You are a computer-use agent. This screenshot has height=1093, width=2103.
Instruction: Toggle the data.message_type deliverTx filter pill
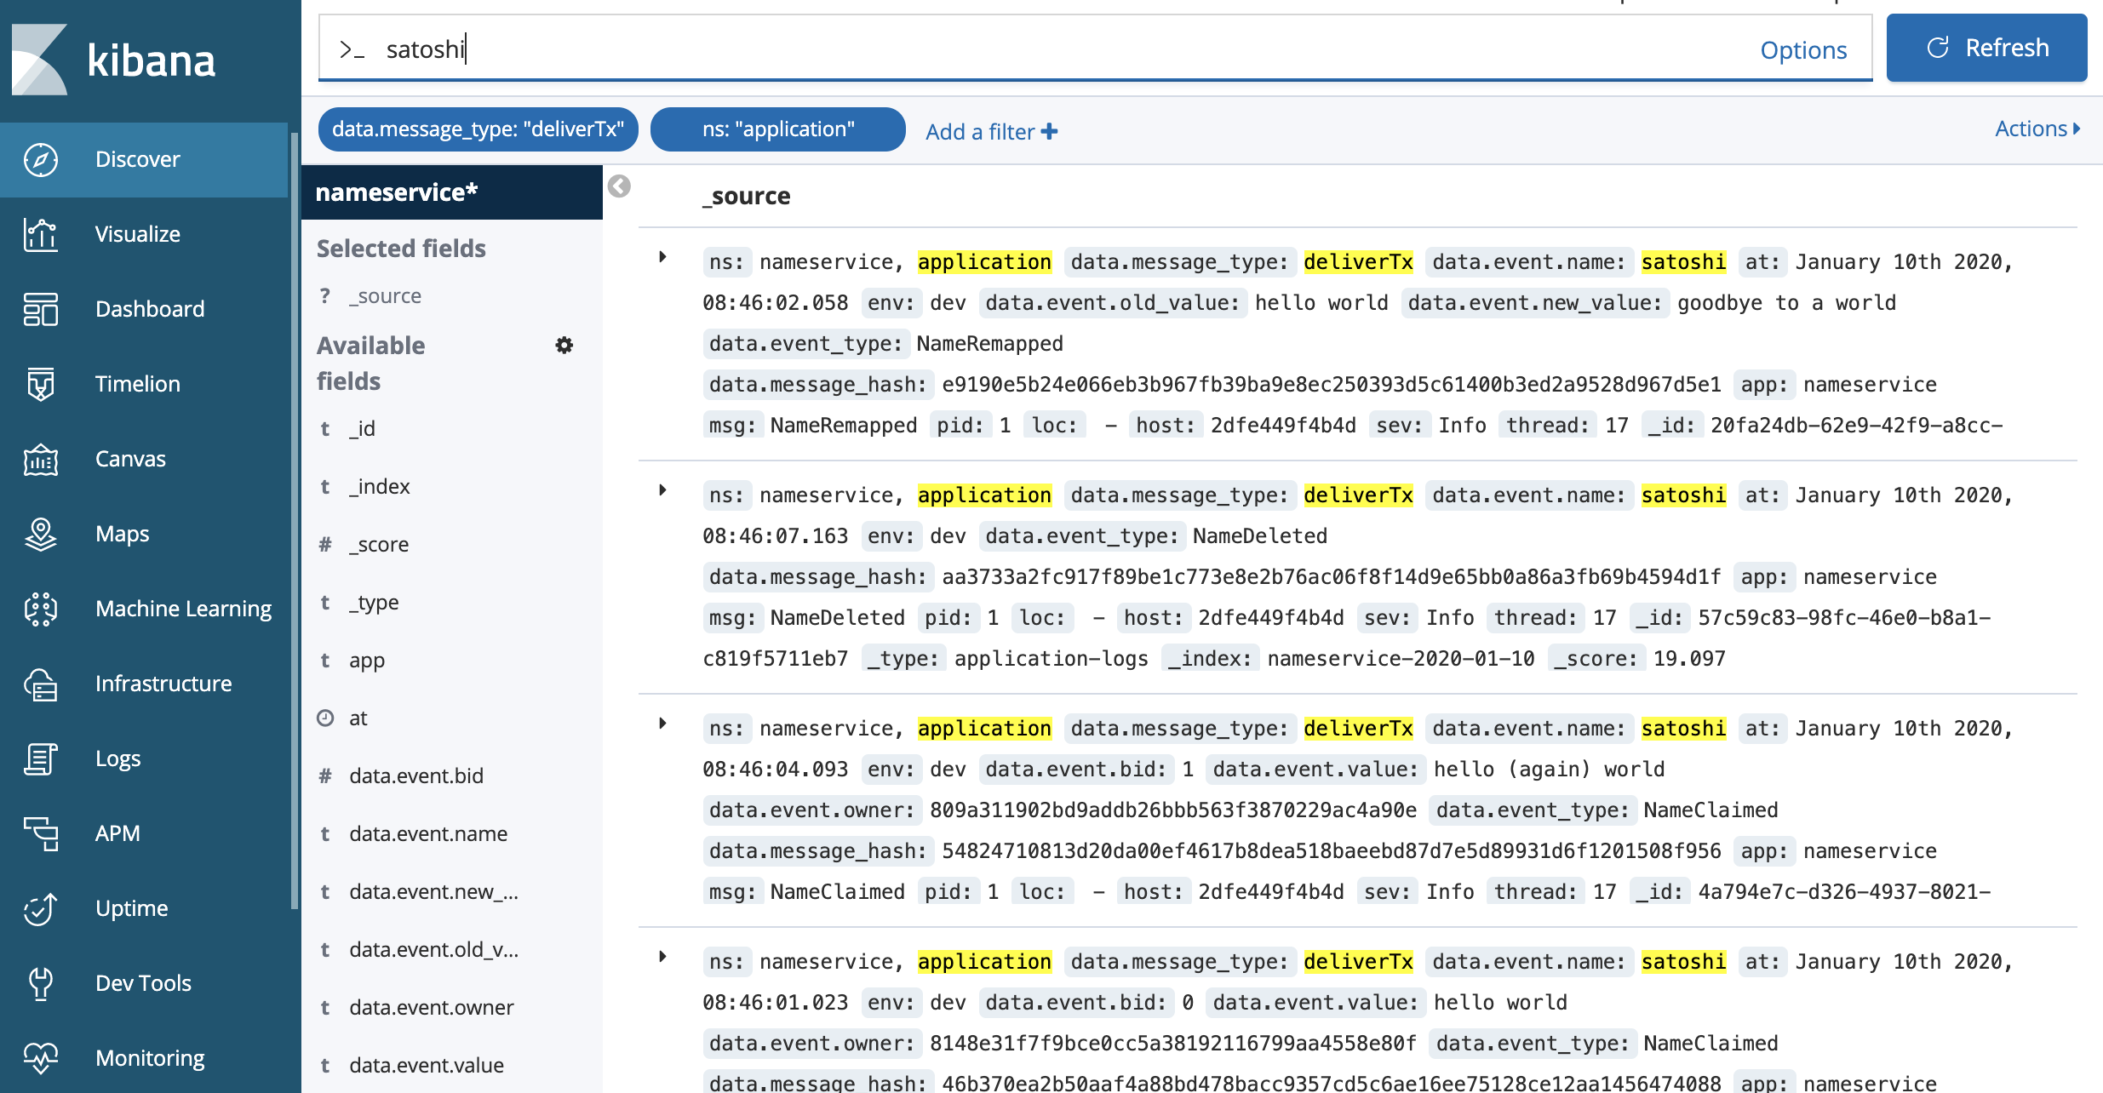click(478, 129)
